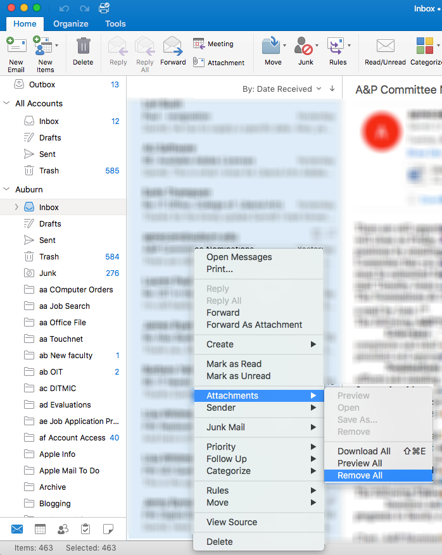Switch to Calendar view at bottom
This screenshot has height=555, width=442.
[x=40, y=529]
